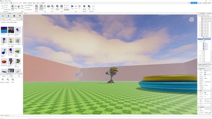Open the Part type dropdown arrow

45,10
